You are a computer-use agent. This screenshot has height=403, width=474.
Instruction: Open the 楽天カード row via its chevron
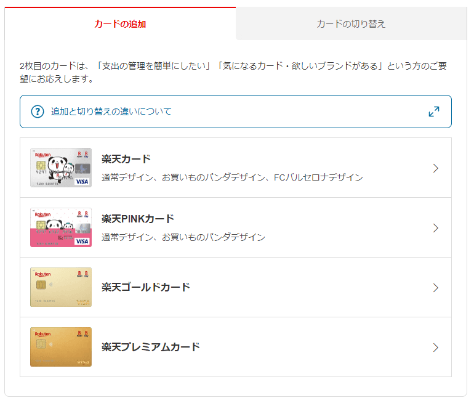(435, 168)
